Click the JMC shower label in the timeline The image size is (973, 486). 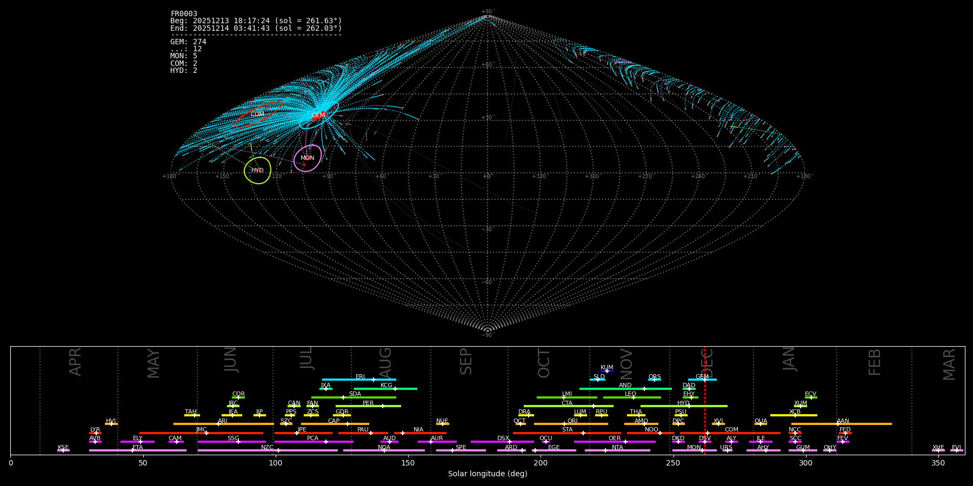pyautogui.click(x=201, y=430)
